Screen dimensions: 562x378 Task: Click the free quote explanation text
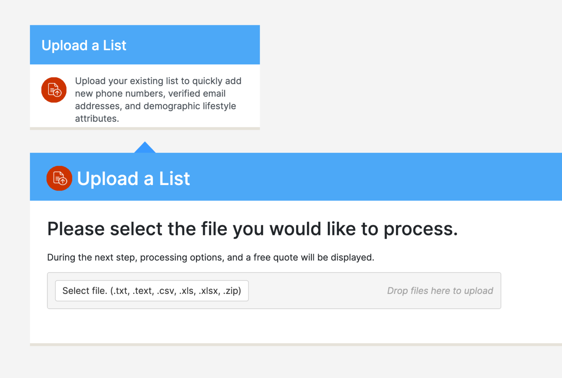210,257
